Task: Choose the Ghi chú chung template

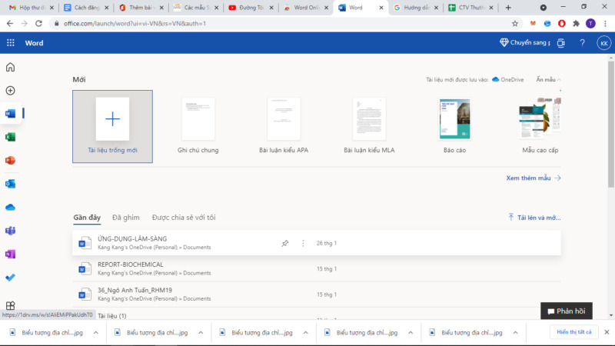Action: point(198,126)
